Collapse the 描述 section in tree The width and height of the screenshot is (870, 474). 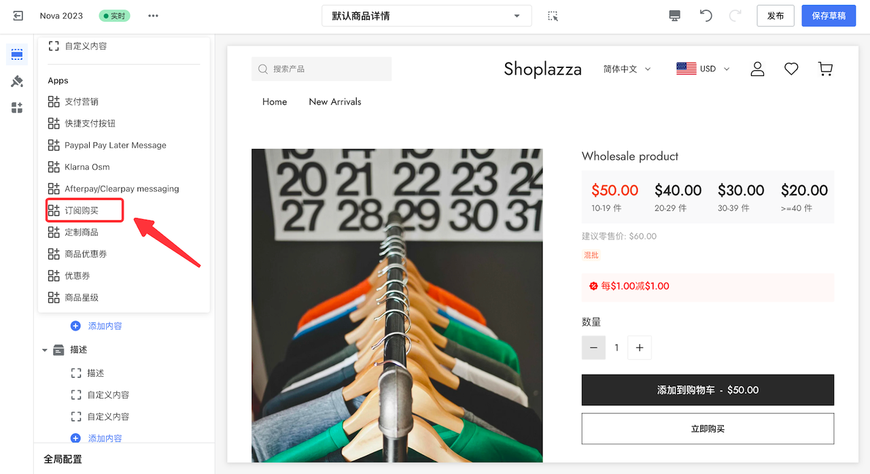45,350
